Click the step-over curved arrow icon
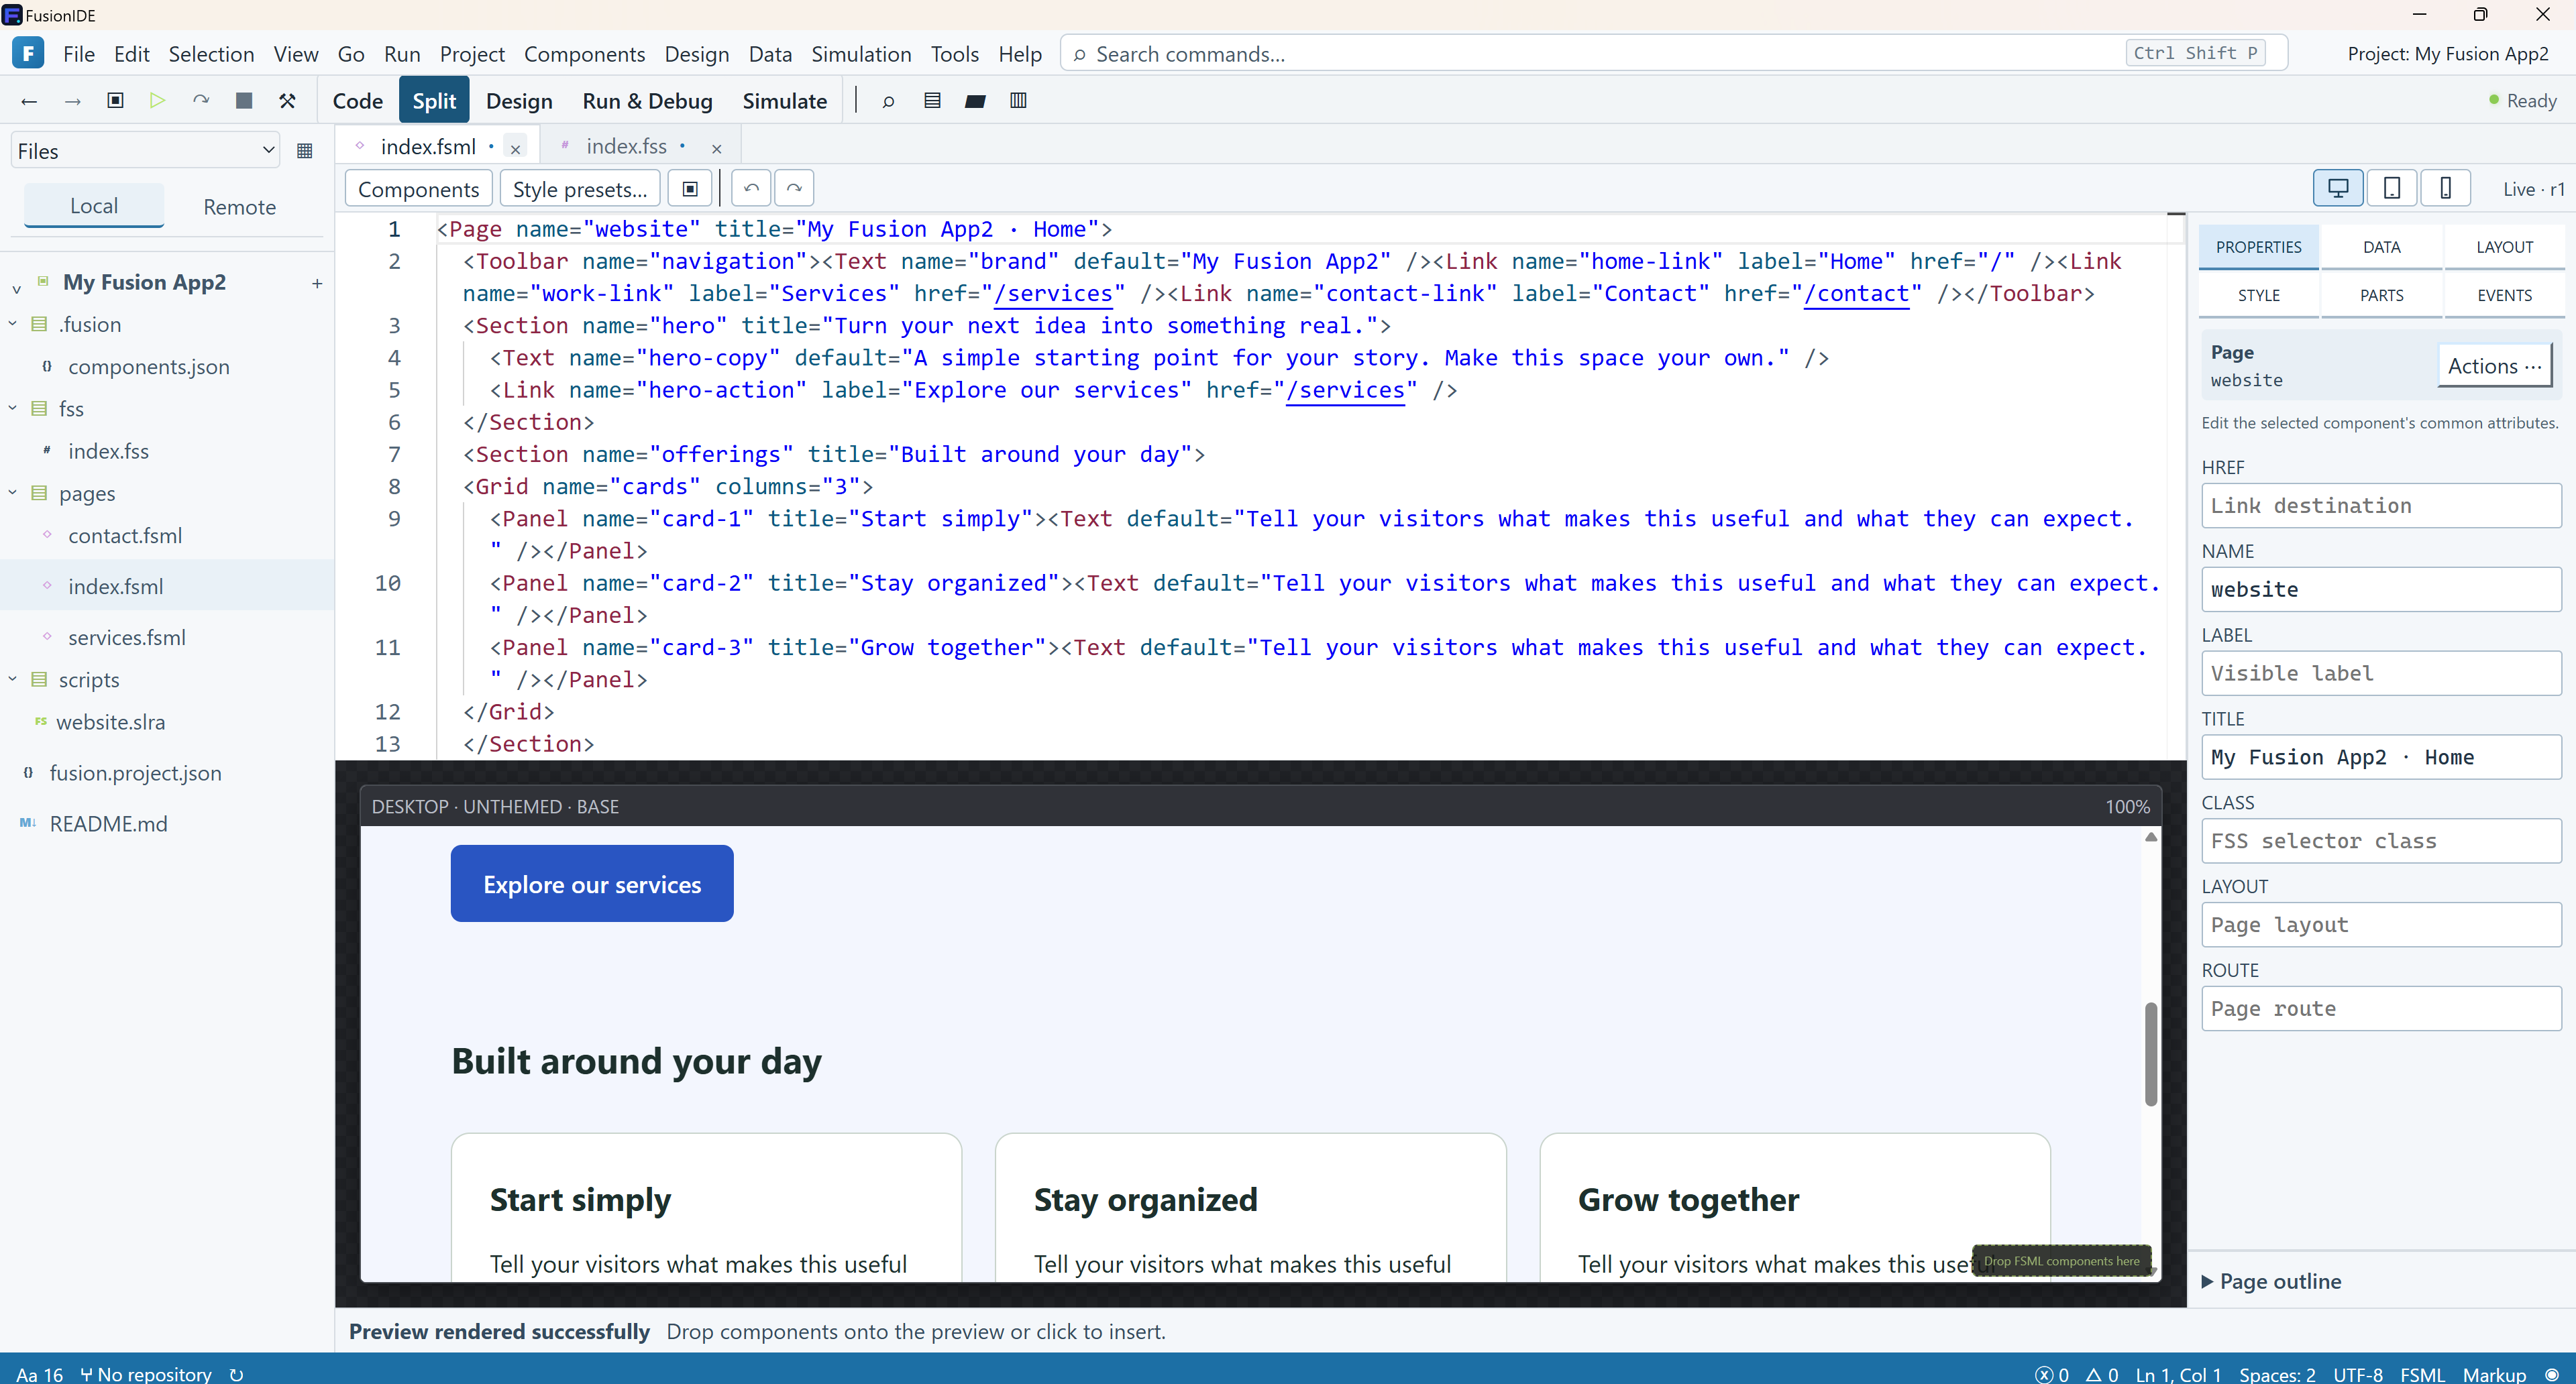This screenshot has width=2576, height=1384. [x=201, y=101]
